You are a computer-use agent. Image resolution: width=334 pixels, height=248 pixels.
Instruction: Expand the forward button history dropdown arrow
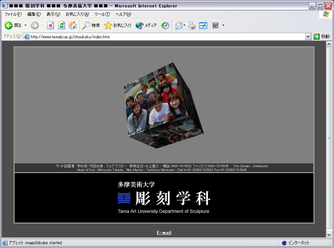pyautogui.click(x=42, y=25)
